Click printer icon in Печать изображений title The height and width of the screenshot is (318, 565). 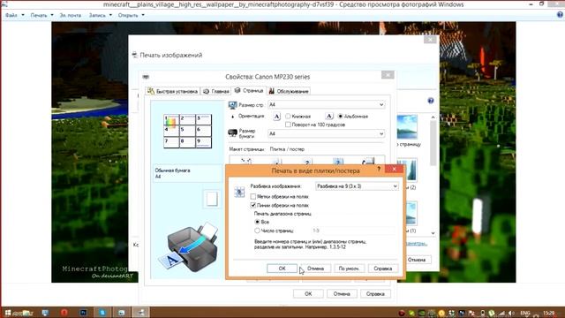coord(135,55)
